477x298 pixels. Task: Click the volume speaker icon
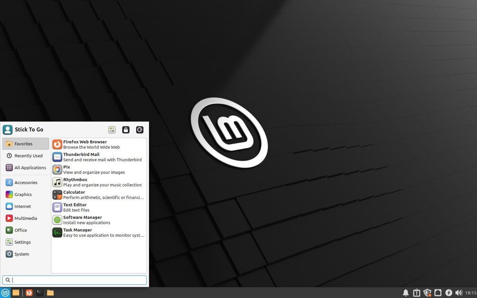(458, 293)
